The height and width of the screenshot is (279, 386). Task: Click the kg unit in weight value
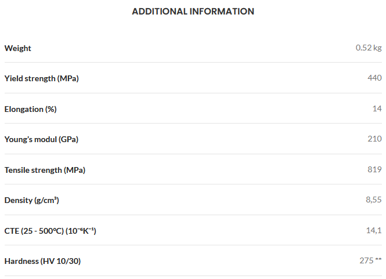pyautogui.click(x=377, y=48)
